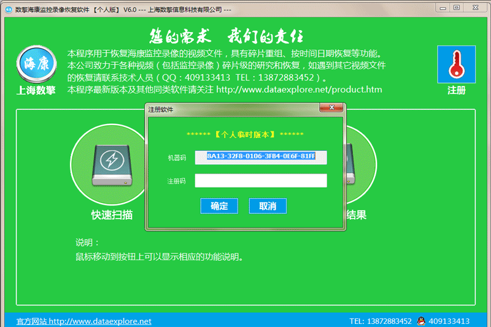
Task: Close the main application window
Action: 475,8
